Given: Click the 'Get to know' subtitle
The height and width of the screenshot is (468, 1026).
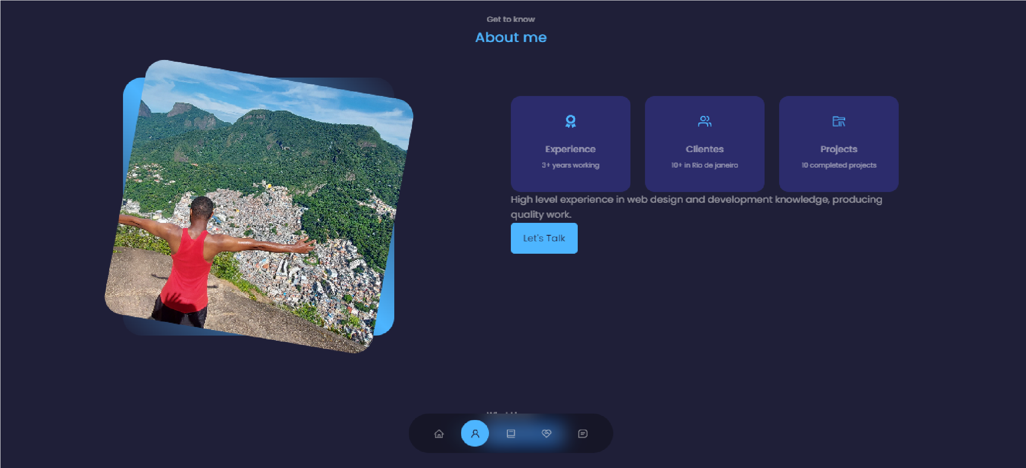Looking at the screenshot, I should point(511,19).
